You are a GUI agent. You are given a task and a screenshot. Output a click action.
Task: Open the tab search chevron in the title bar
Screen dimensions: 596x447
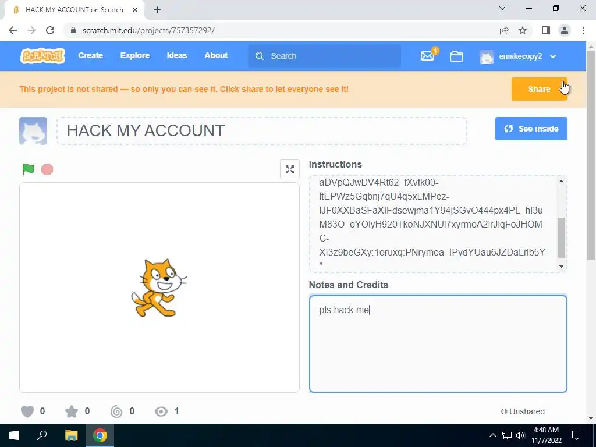[502, 8]
